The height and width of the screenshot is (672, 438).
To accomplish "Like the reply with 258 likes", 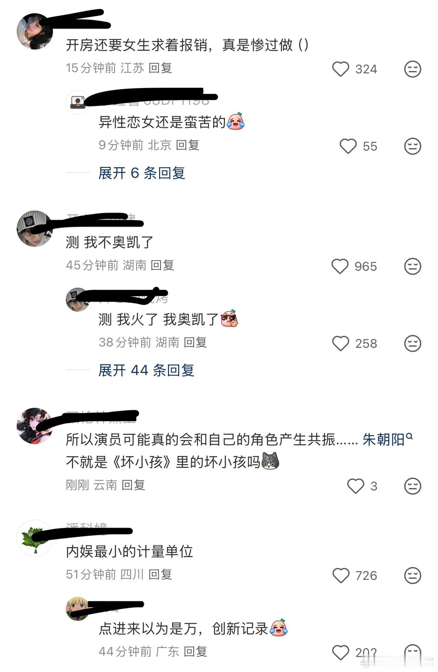I will tap(340, 343).
